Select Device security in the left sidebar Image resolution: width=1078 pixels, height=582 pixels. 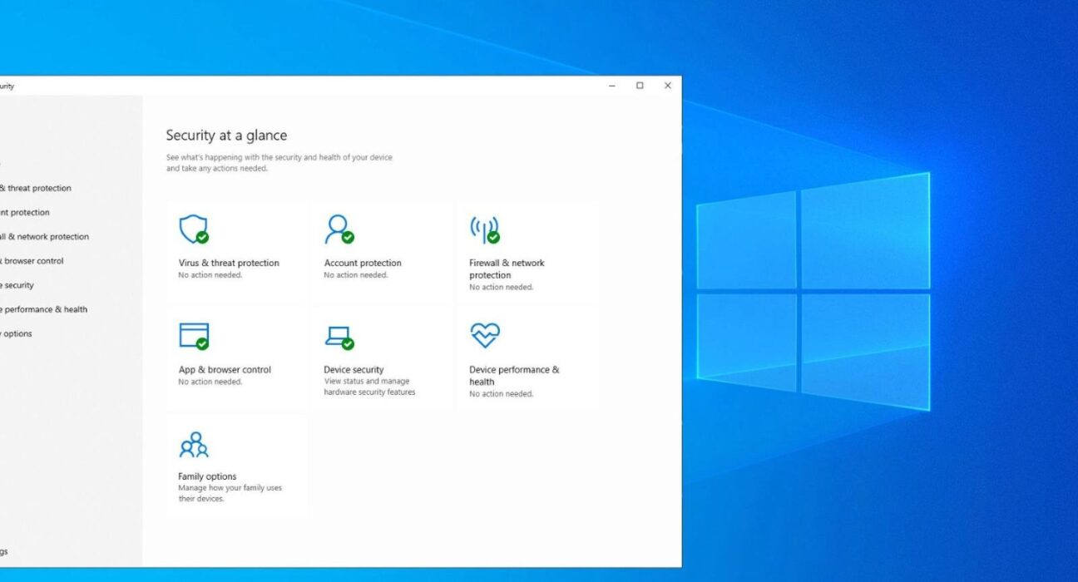coord(17,285)
